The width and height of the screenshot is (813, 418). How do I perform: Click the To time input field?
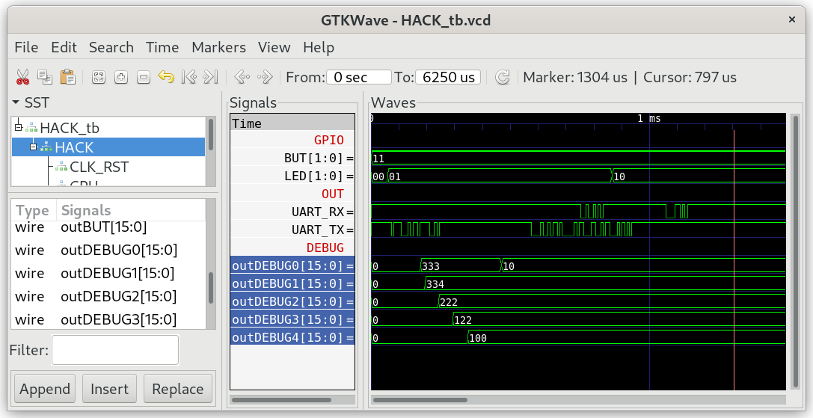448,77
